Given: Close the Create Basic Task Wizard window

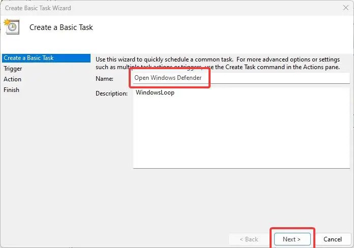Looking at the screenshot, I should tap(346, 8).
